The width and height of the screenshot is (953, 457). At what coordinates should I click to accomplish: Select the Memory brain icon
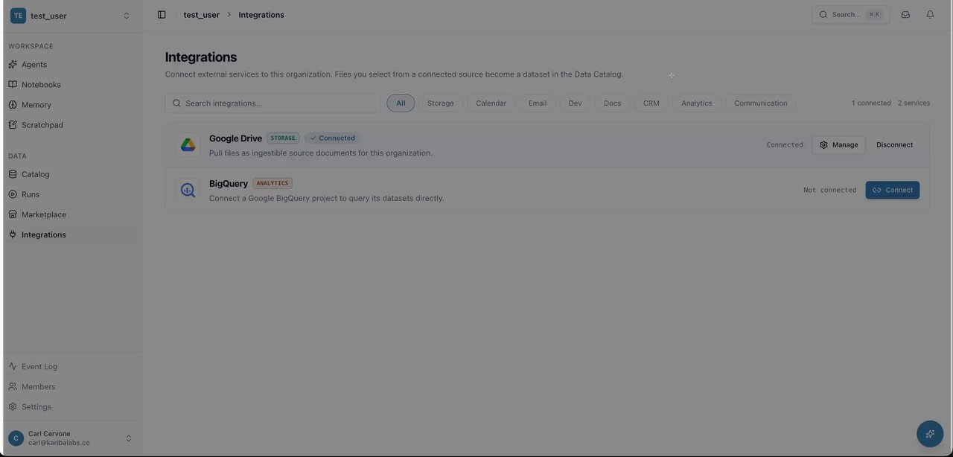(13, 105)
